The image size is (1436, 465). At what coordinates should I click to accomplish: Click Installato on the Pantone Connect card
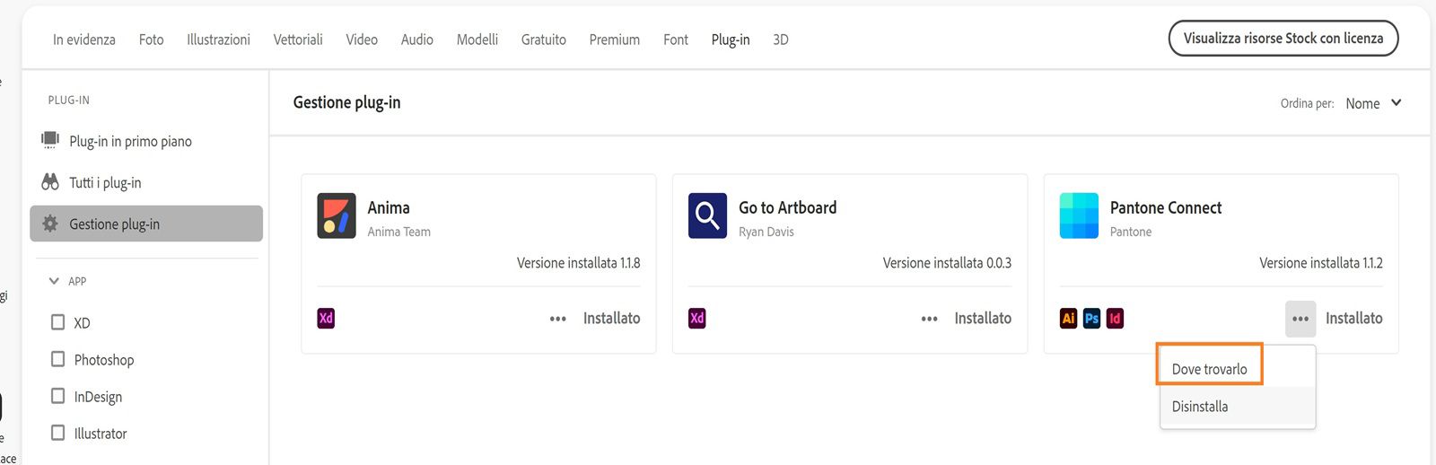point(1353,319)
